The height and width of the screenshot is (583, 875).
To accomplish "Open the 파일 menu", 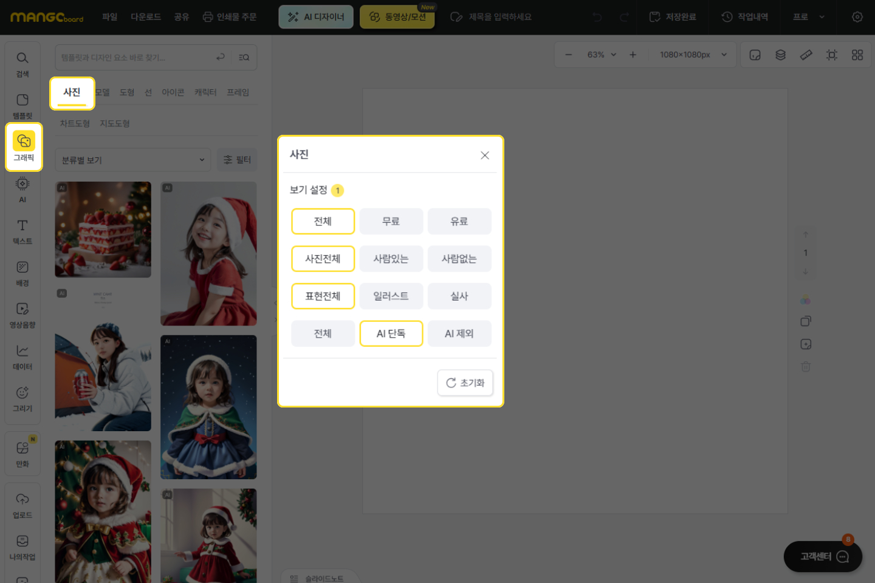I will pyautogui.click(x=109, y=17).
